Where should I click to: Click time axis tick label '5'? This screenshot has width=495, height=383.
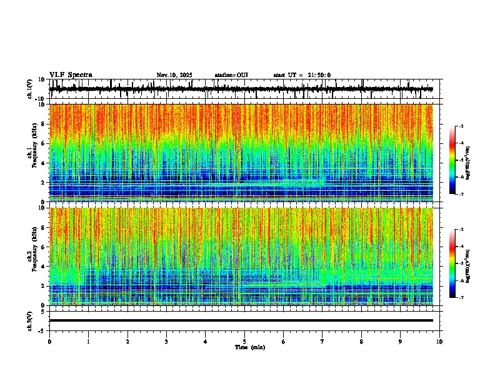coord(244,342)
